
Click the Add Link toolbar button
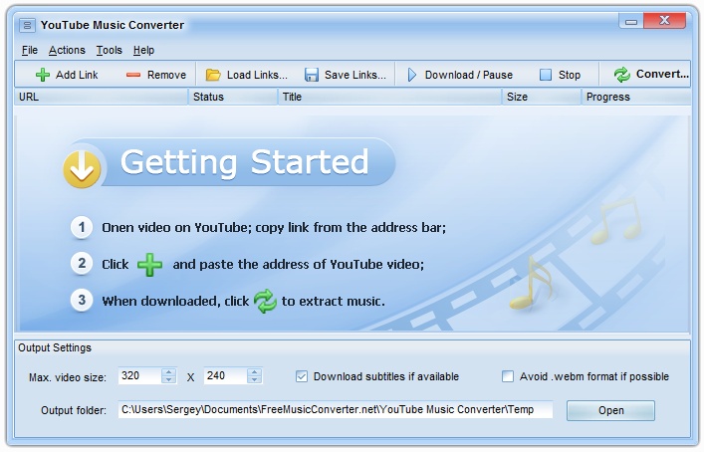pos(67,75)
